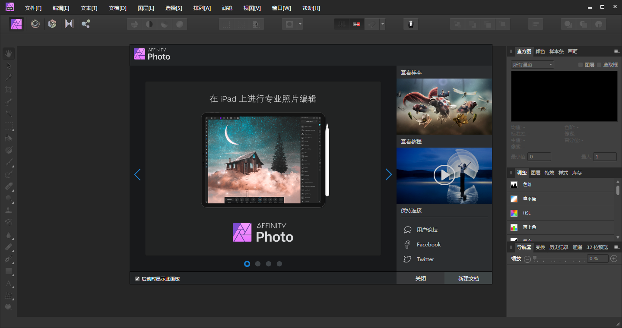Switch to the 特效 tab
622x328 pixels.
click(549, 173)
